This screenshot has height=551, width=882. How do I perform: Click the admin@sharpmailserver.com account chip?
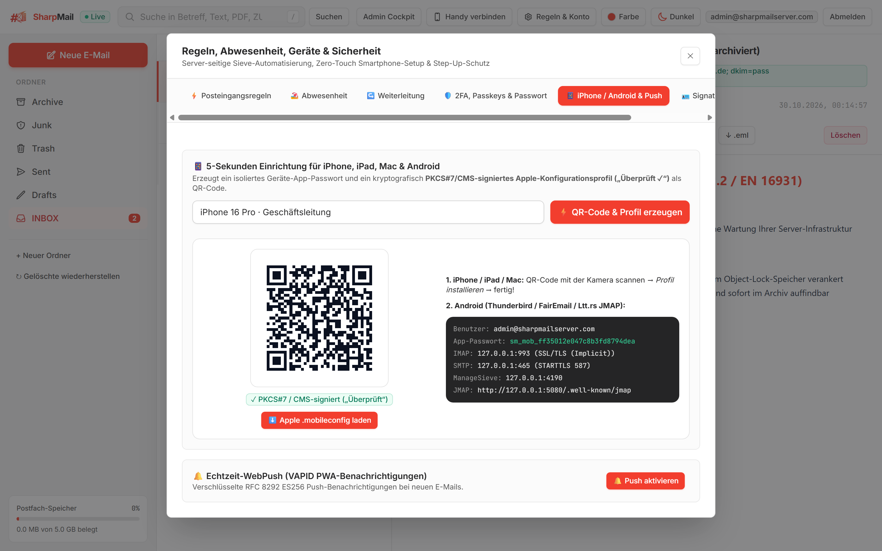pos(762,17)
